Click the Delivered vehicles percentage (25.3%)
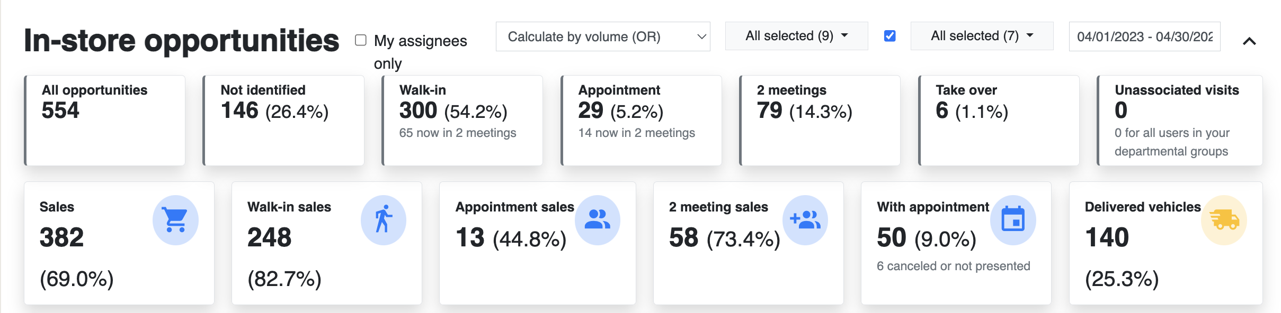Screen dimensions: 1281x313 click(x=1122, y=279)
